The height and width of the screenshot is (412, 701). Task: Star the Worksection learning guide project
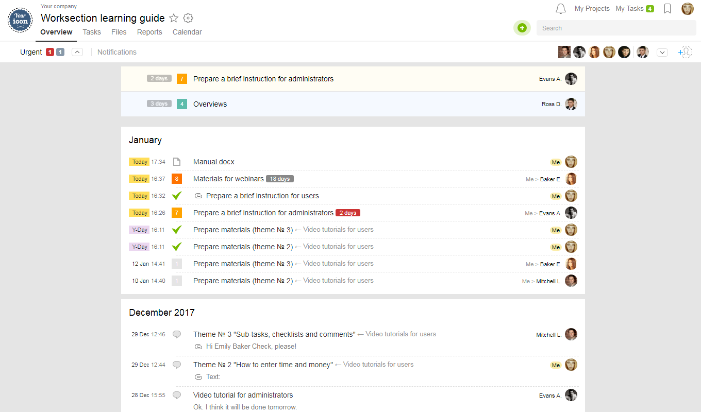174,18
